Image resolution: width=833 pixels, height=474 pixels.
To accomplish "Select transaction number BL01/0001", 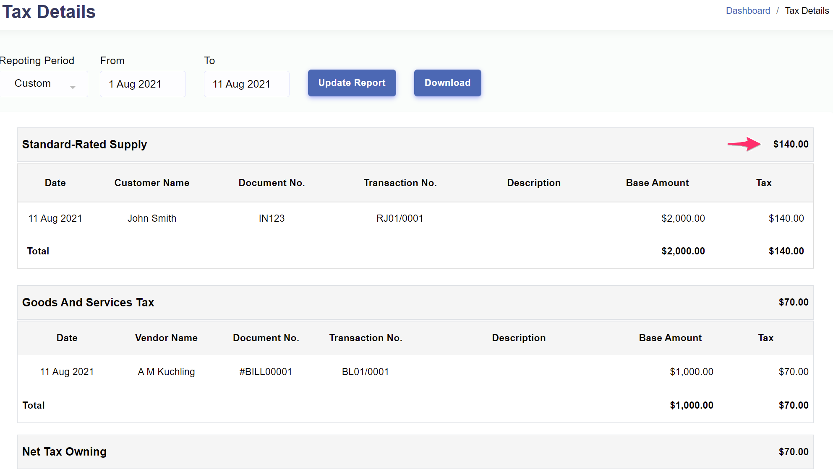I will (x=366, y=372).
